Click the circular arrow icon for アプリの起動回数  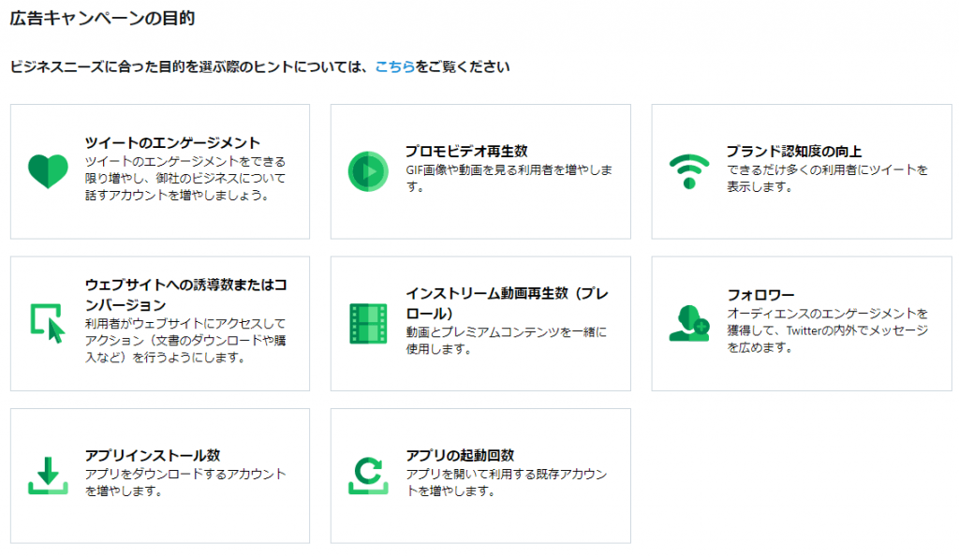pos(366,471)
